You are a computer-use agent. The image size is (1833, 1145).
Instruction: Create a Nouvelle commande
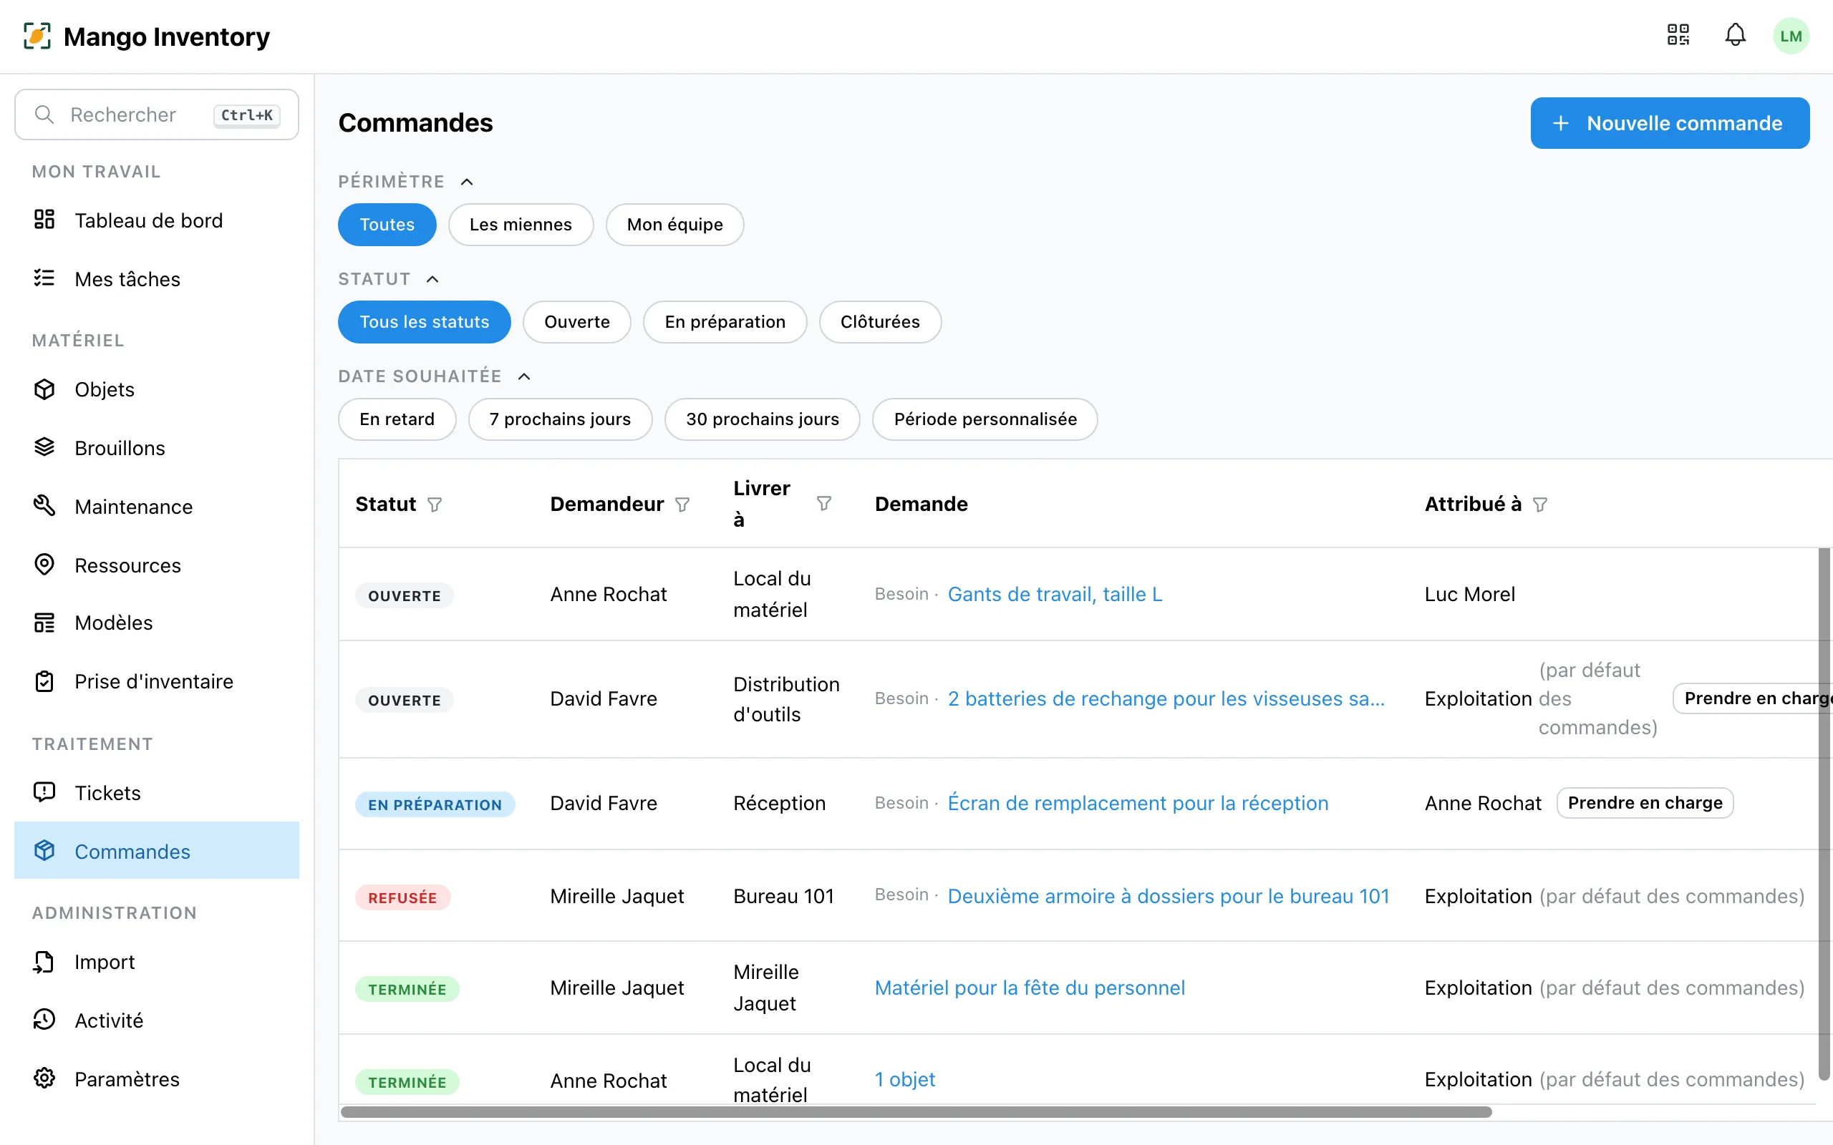[1670, 123]
